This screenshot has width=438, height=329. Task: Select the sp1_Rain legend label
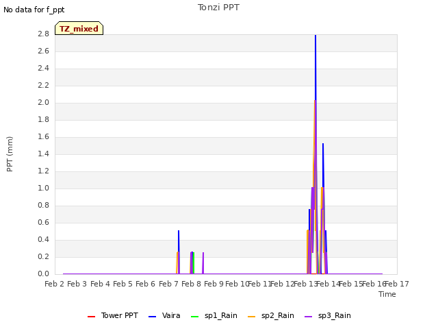pyautogui.click(x=220, y=315)
